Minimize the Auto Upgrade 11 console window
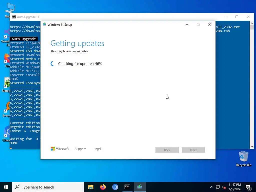This screenshot has height=192, width=256. 225,17
